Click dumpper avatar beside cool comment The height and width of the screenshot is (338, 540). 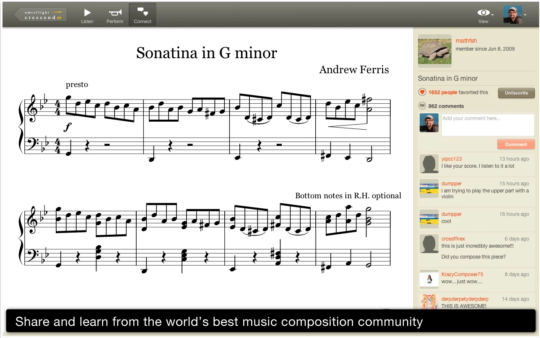click(x=429, y=219)
